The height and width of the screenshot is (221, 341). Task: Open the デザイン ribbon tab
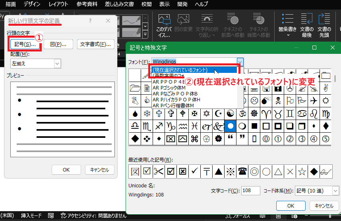pos(32,4)
